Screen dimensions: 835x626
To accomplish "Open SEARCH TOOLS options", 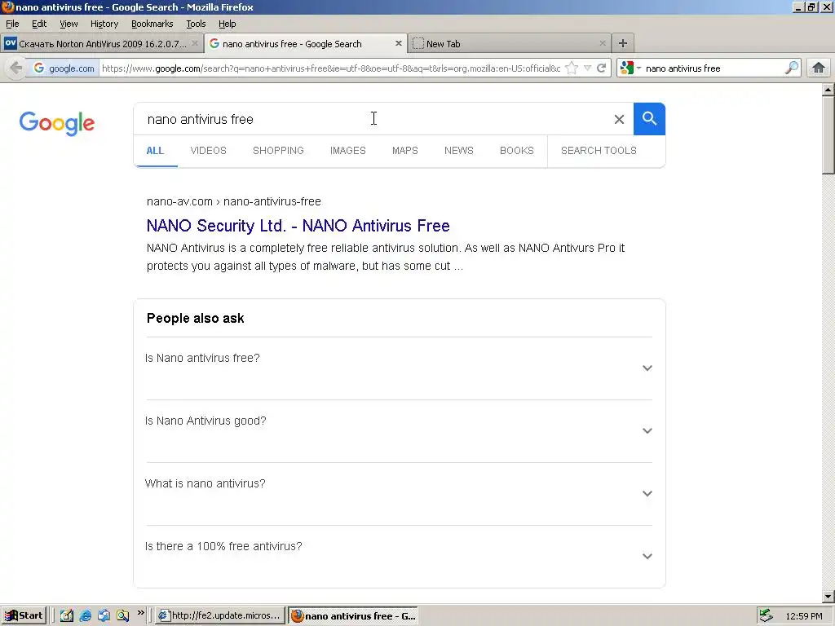I will tap(599, 151).
